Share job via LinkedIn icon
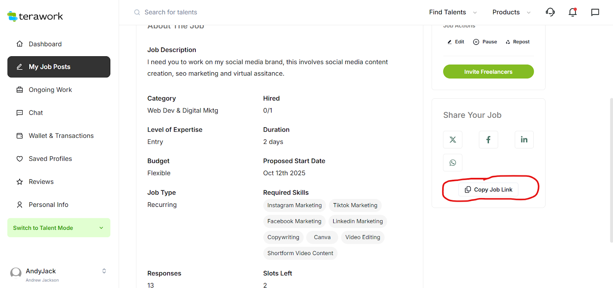 click(524, 140)
